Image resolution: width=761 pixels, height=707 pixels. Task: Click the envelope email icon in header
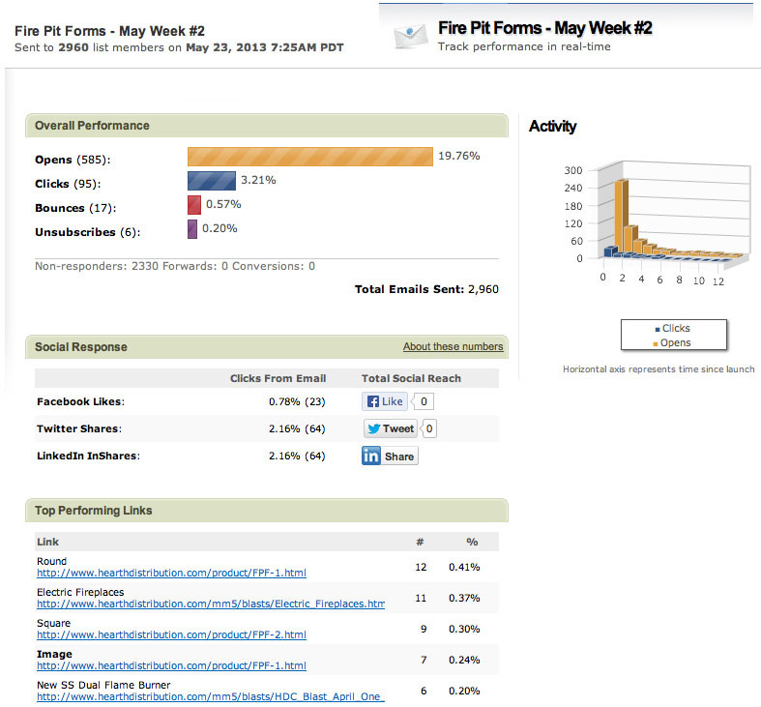point(410,36)
